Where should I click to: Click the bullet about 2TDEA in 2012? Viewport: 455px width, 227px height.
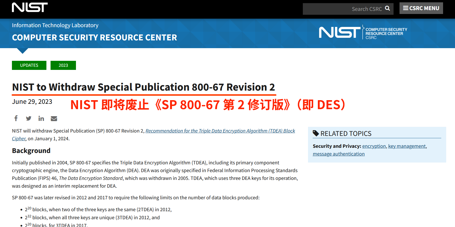coord(98,209)
